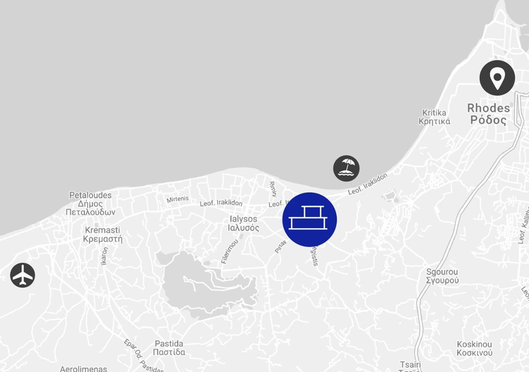Click the Sgourou Σγουρού label
Screen dimensions: 529x372
tap(442, 276)
